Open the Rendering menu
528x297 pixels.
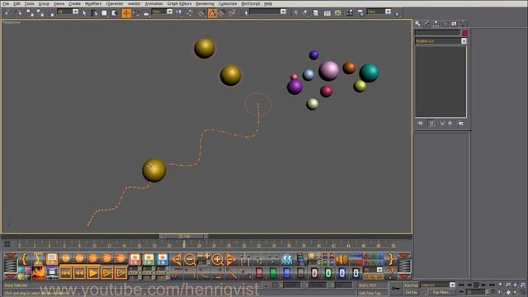(205, 3)
